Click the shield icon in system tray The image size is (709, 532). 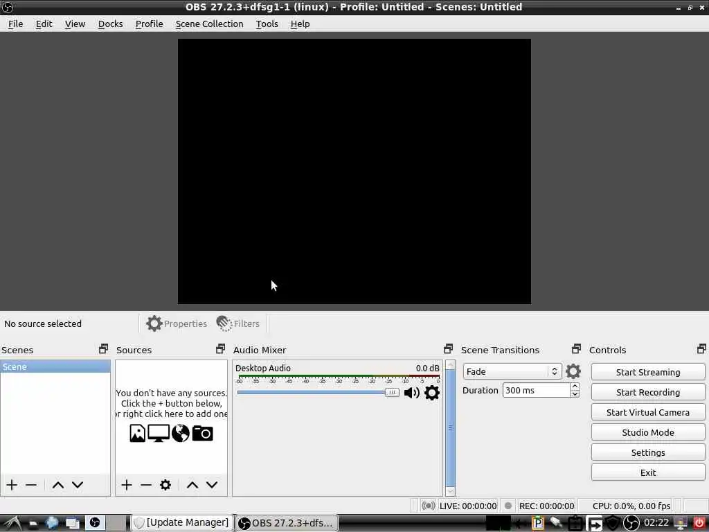(613, 523)
